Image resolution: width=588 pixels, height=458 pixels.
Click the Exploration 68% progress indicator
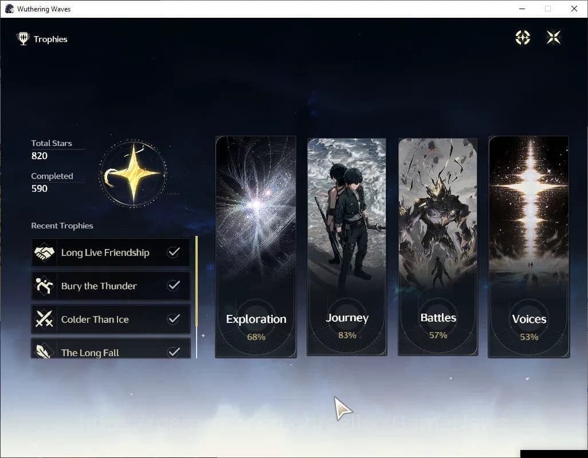(256, 337)
